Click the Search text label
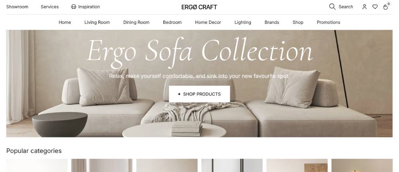Screen dimensions: 399x172 346,7
